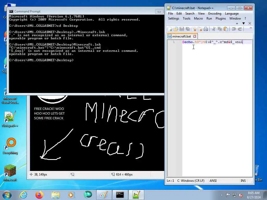Click the 'FREE CRACK! WOO HOO HOO' canvas text
The image size is (267, 200).
49,114
